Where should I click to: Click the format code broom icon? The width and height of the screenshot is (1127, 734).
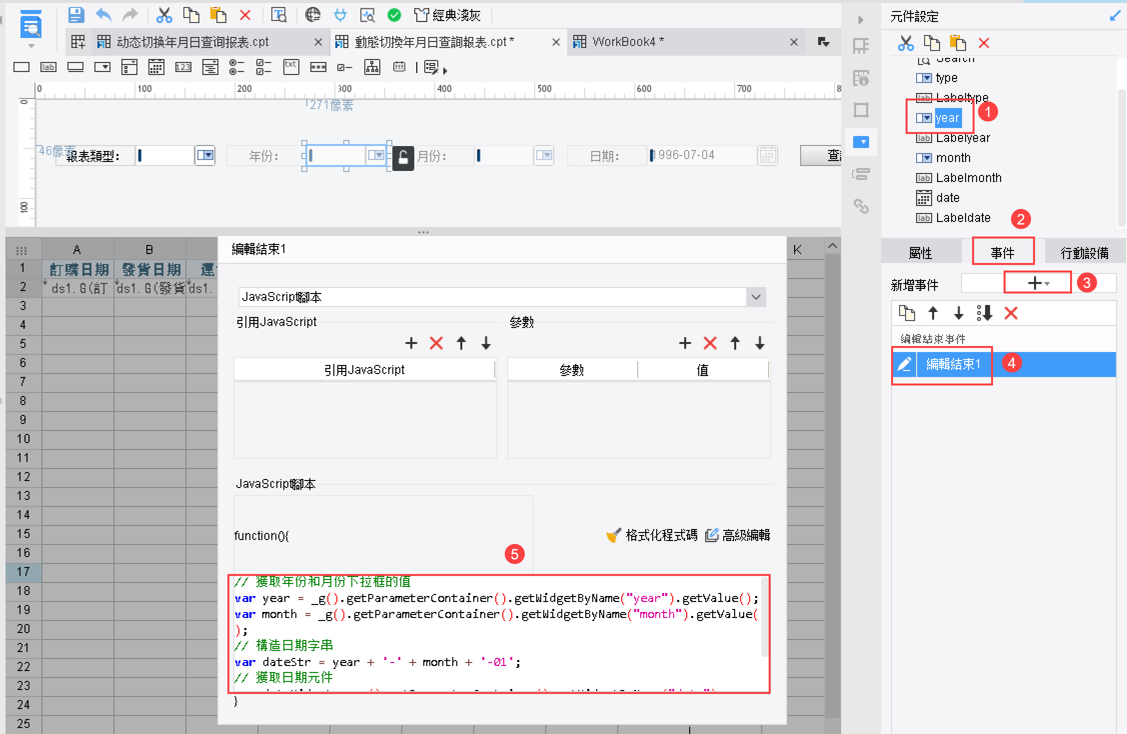coord(613,535)
